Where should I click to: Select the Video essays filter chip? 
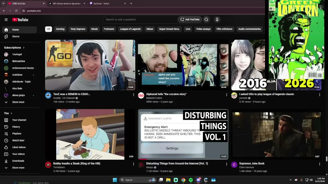tap(203, 29)
